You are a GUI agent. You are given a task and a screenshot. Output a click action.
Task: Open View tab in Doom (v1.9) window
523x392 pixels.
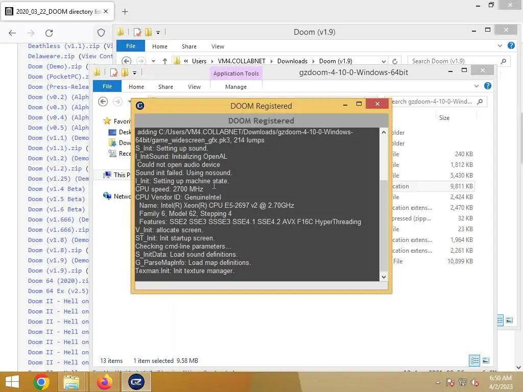click(x=218, y=46)
